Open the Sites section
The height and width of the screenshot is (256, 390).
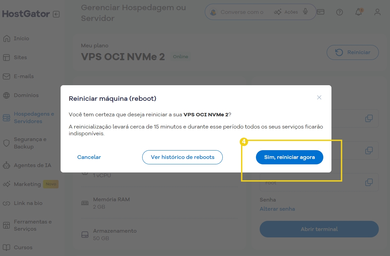point(20,57)
